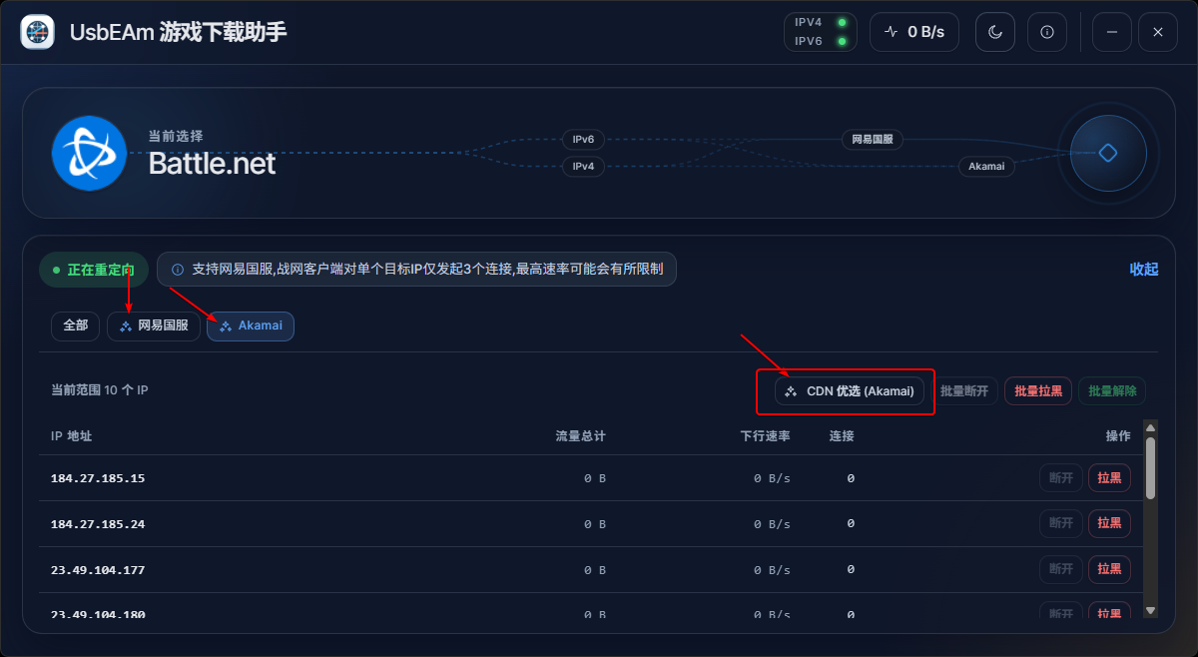
Task: Toggle the 正在重定向 status switch
Action: 94,270
